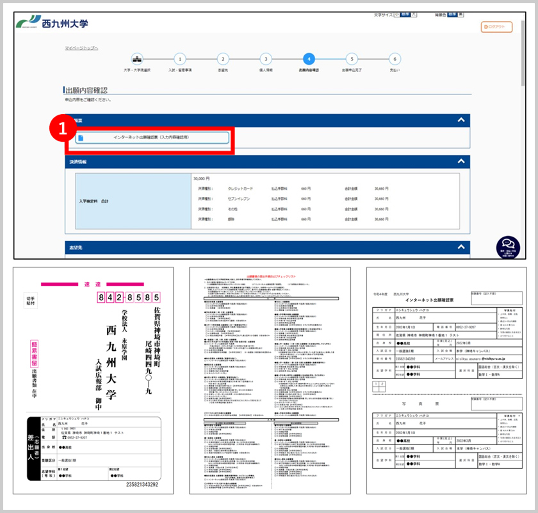
Task: Click the 出願内容確認 page heading
Action: click(x=86, y=90)
